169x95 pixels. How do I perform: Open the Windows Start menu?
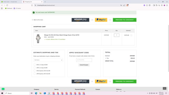pyautogui.click(x=2, y=93)
